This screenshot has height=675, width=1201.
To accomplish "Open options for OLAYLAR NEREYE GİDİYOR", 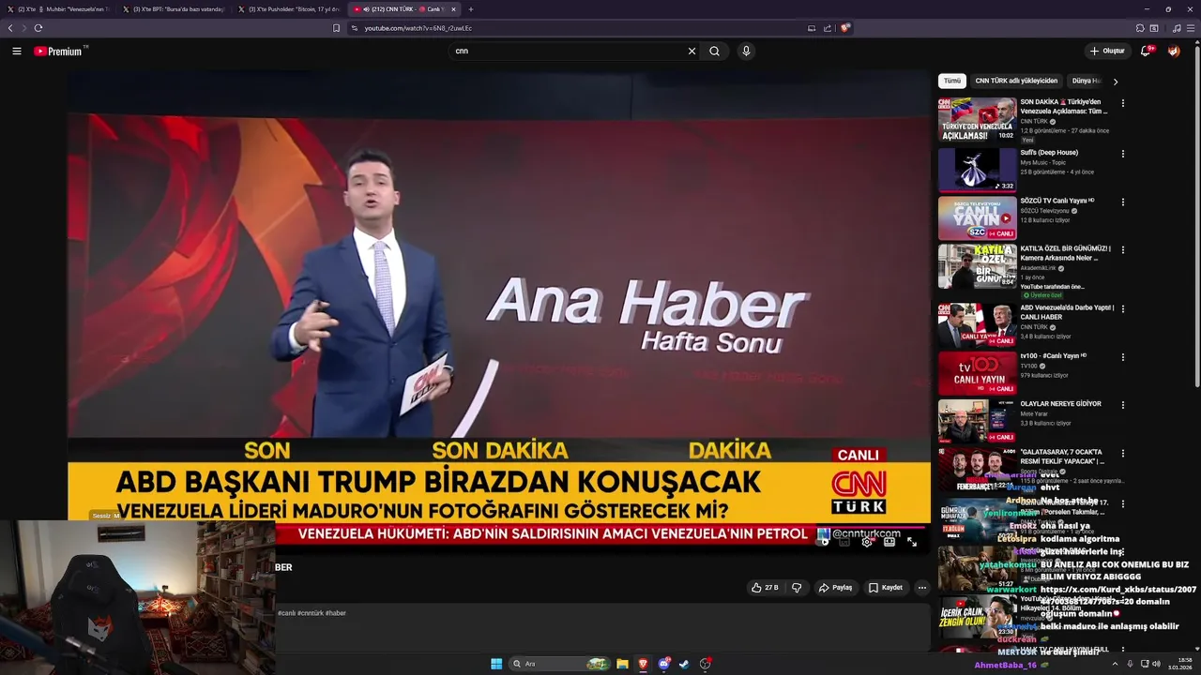I will pyautogui.click(x=1123, y=405).
